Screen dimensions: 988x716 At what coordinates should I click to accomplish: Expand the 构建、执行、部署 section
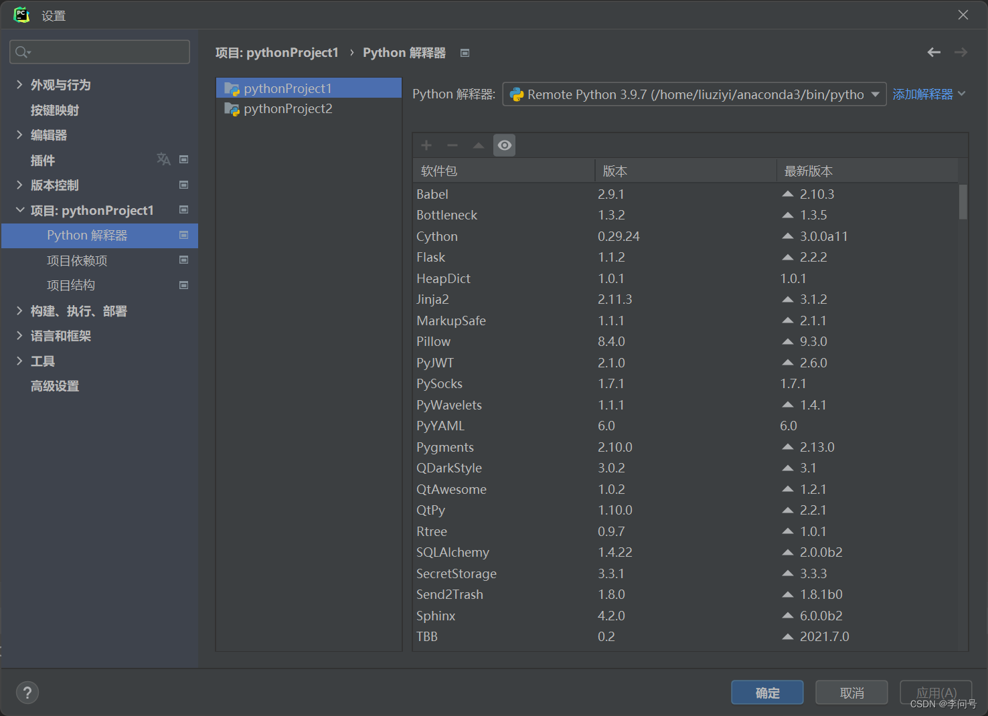click(x=19, y=310)
